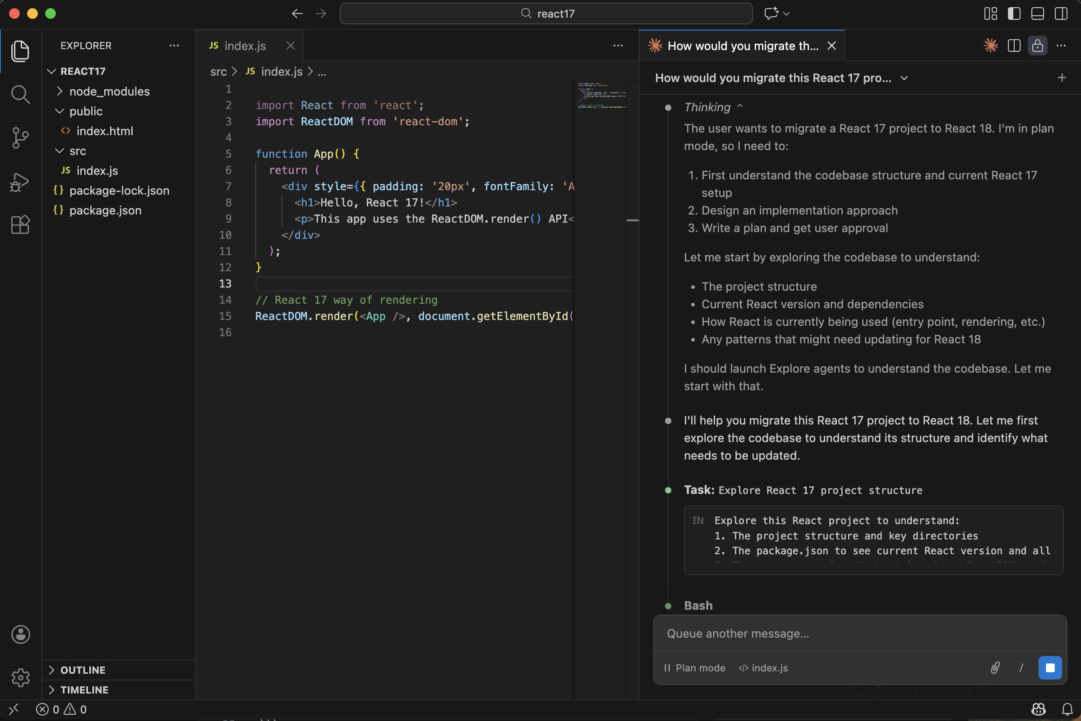Viewport: 1081px width, 721px height.
Task: Open the Source Control panel icon
Action: [21, 138]
